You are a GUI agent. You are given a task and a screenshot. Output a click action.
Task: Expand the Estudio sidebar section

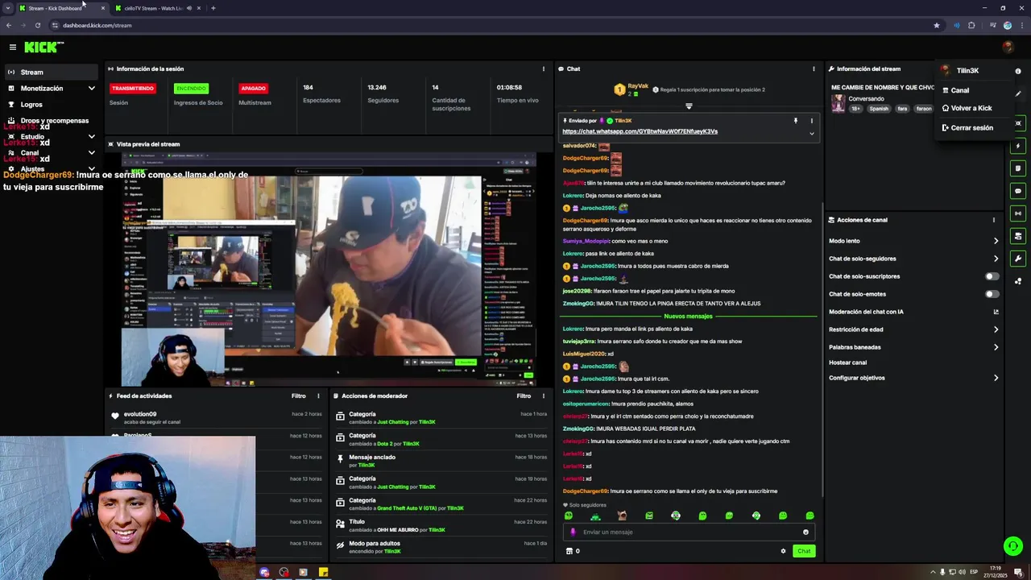click(91, 137)
